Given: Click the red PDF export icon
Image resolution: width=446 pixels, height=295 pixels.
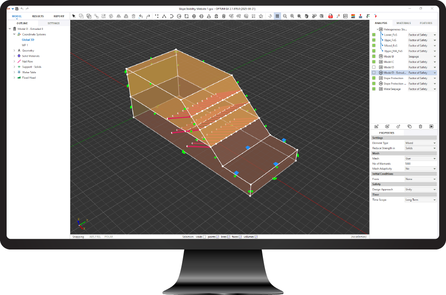Looking at the screenshot, I should 331,16.
